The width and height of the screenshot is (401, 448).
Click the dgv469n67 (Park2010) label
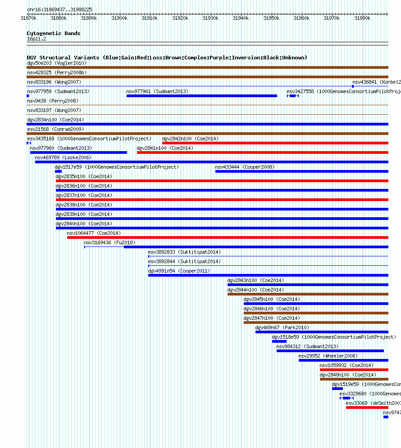click(x=282, y=327)
